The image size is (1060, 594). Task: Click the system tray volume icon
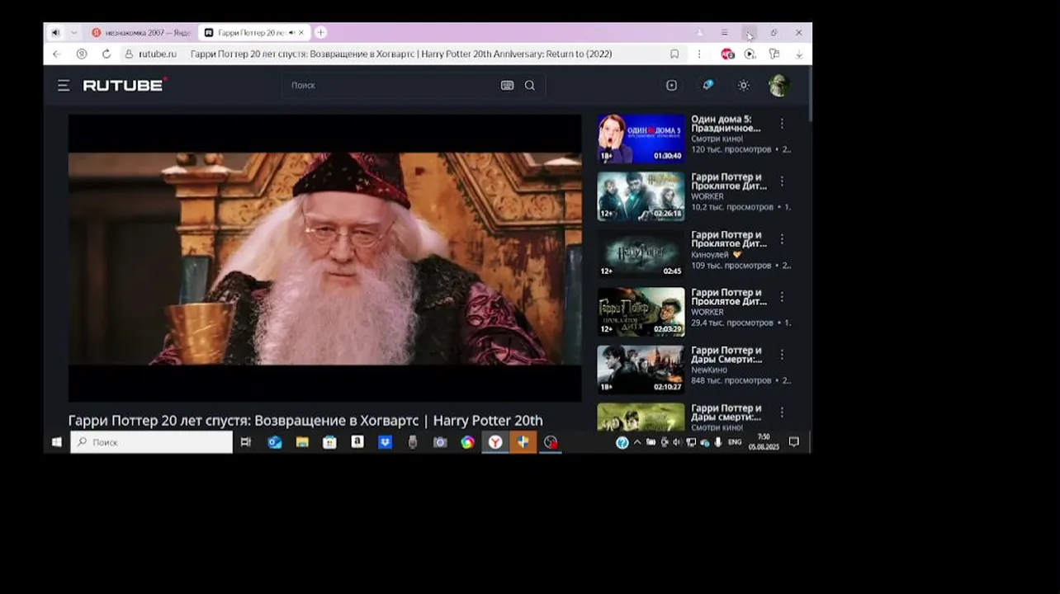coord(677,442)
